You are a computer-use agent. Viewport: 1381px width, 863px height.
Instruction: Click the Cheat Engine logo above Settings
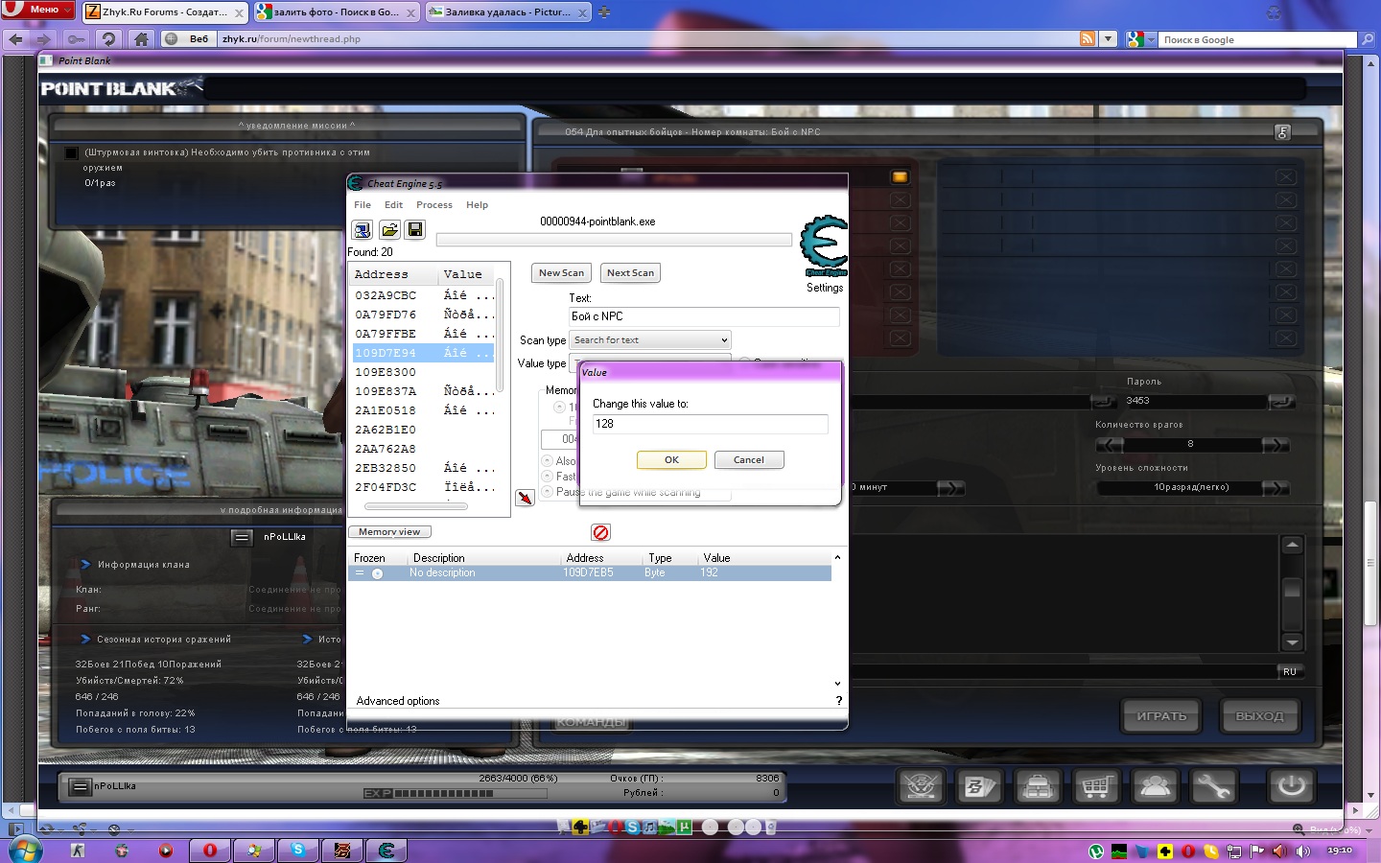[x=824, y=245]
